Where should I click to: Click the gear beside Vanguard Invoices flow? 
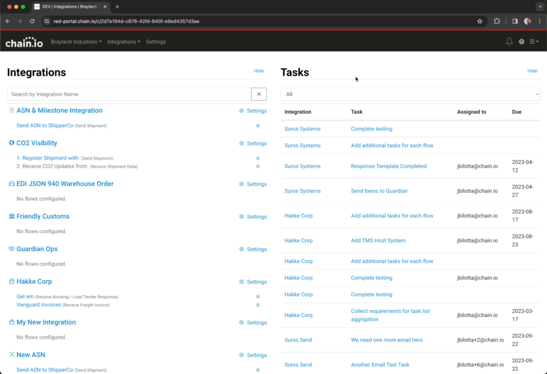point(258,304)
